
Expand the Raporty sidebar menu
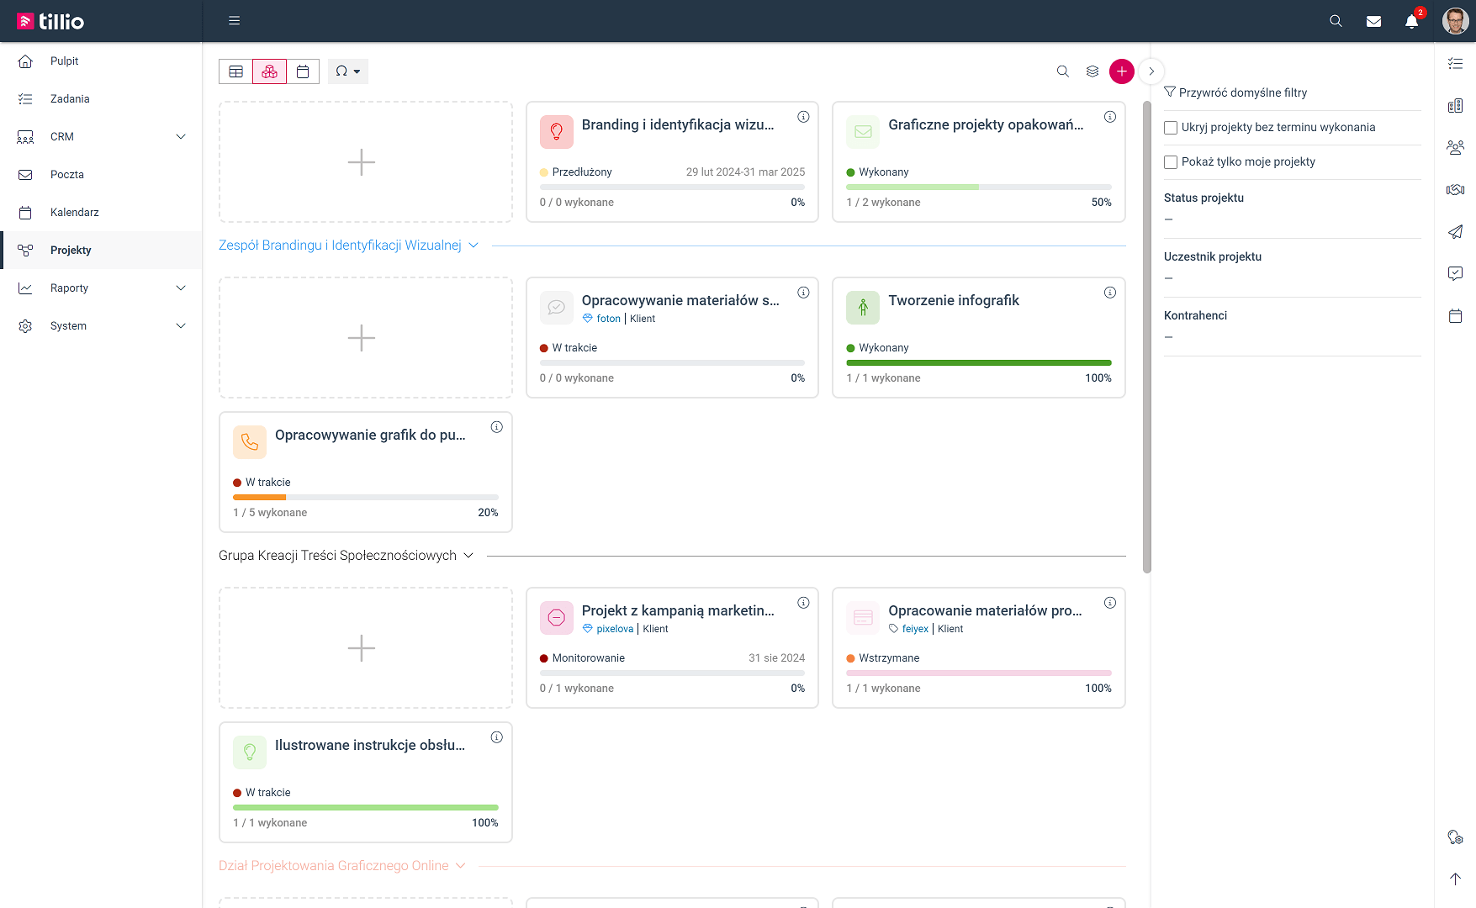[101, 288]
